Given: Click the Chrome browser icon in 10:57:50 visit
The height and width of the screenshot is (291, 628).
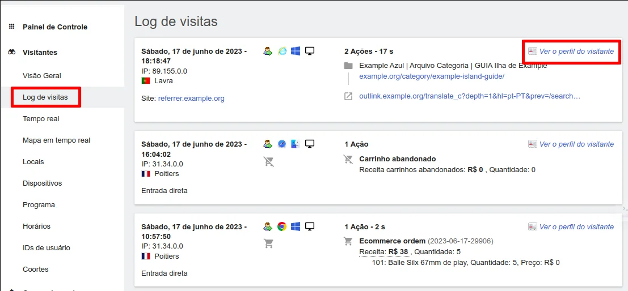Looking at the screenshot, I should point(282,226).
